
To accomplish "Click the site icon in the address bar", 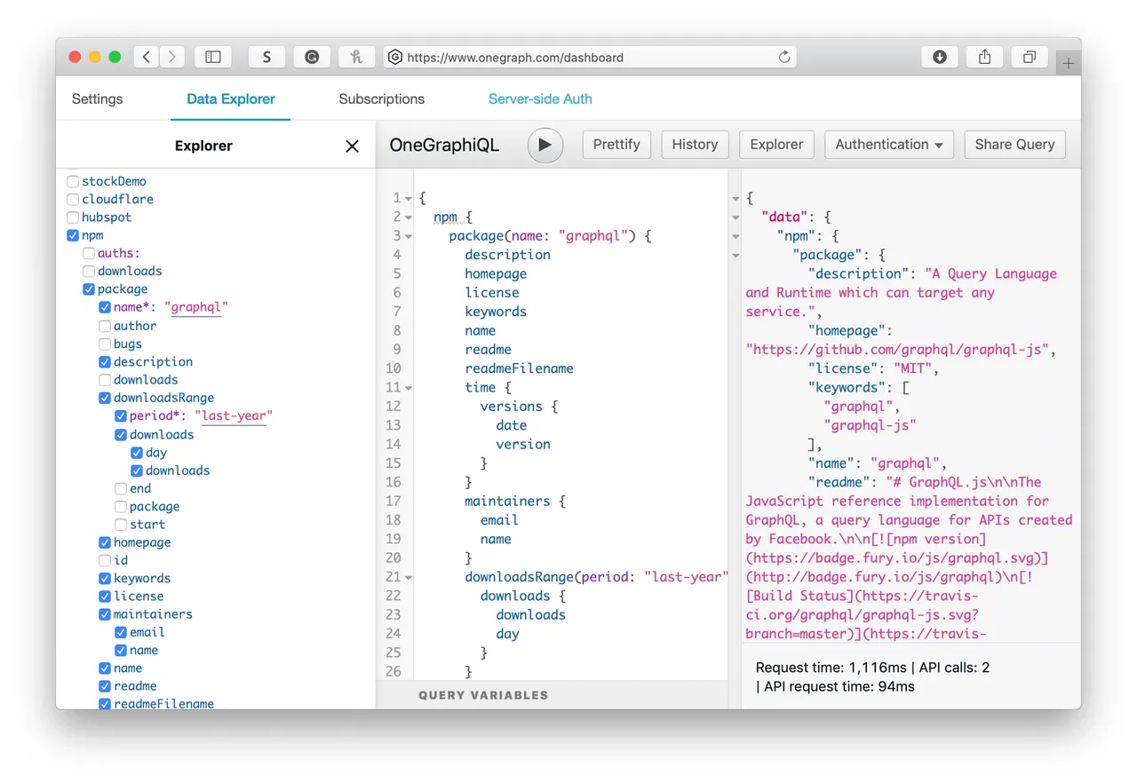I will 396,57.
